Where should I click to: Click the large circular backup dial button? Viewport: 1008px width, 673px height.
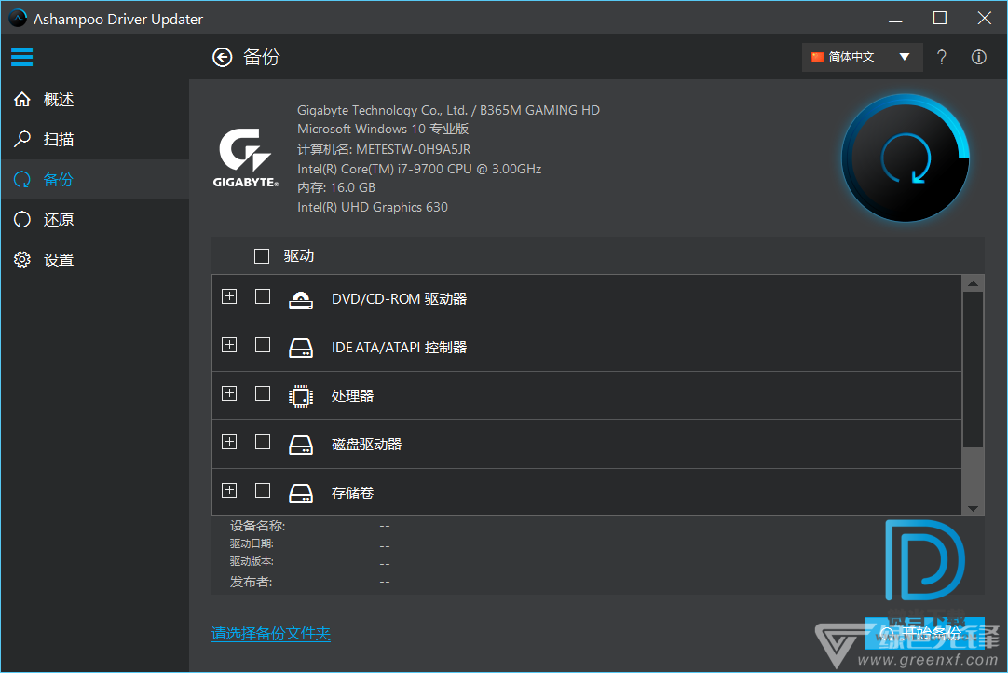click(906, 158)
